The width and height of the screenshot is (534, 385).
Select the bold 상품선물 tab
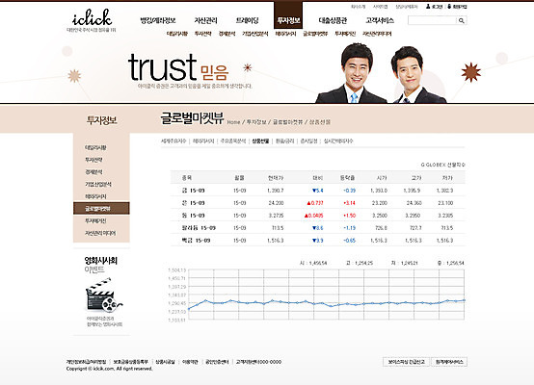click(260, 141)
